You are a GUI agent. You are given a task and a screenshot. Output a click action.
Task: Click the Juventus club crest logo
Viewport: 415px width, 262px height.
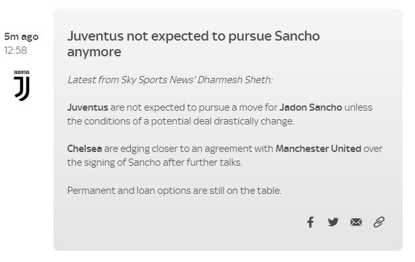(x=22, y=88)
